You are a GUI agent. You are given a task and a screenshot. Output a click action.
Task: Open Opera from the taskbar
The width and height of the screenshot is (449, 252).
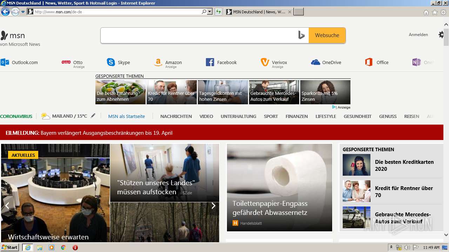(75, 247)
